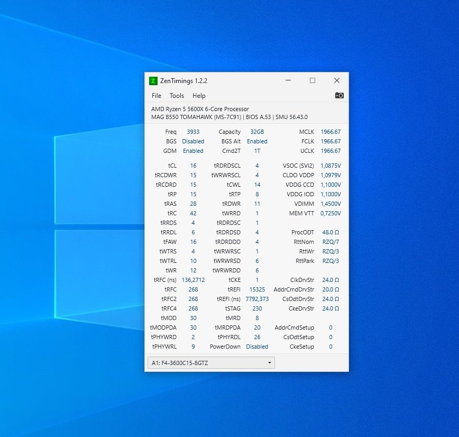459x437 pixels.
Task: Click the tMOD label
Action: (x=169, y=318)
